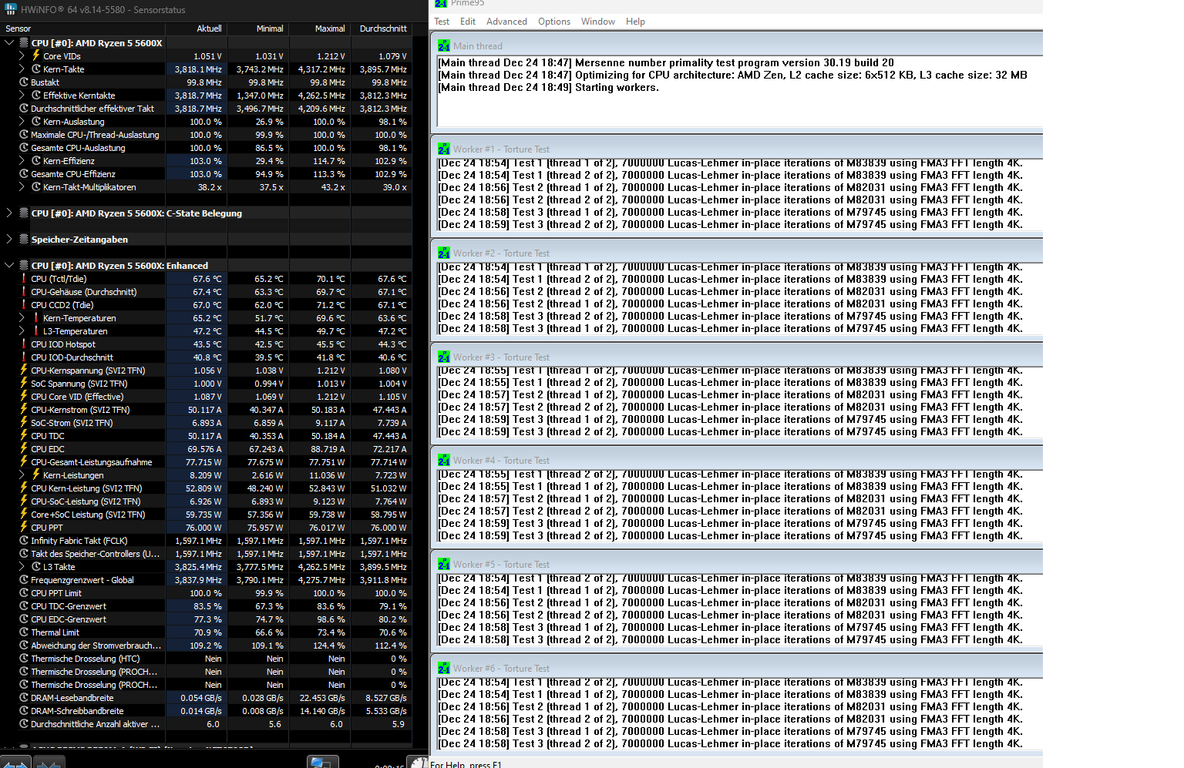Image resolution: width=1184 pixels, height=768 pixels.
Task: Click the chip icon of CPU [#0]: AMD Ryzen 5 5600X group
Action: click(x=24, y=43)
